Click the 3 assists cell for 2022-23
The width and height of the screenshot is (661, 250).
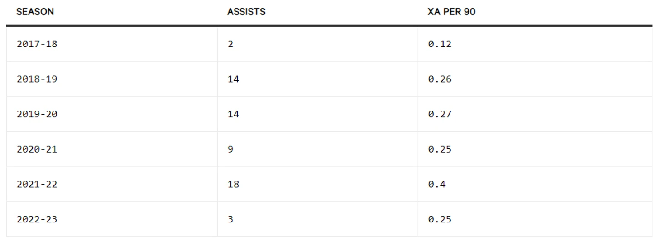pos(230,220)
